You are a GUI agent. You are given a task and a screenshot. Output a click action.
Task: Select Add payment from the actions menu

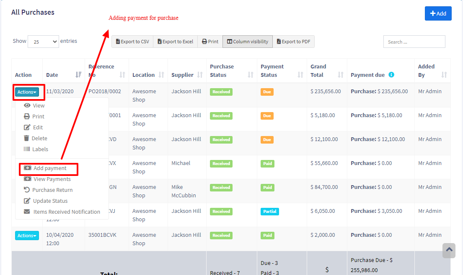[49, 168]
